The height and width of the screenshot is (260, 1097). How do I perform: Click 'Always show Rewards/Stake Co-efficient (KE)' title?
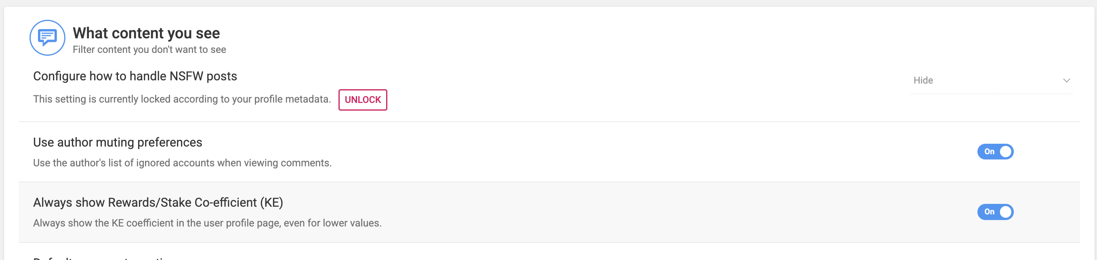click(158, 203)
